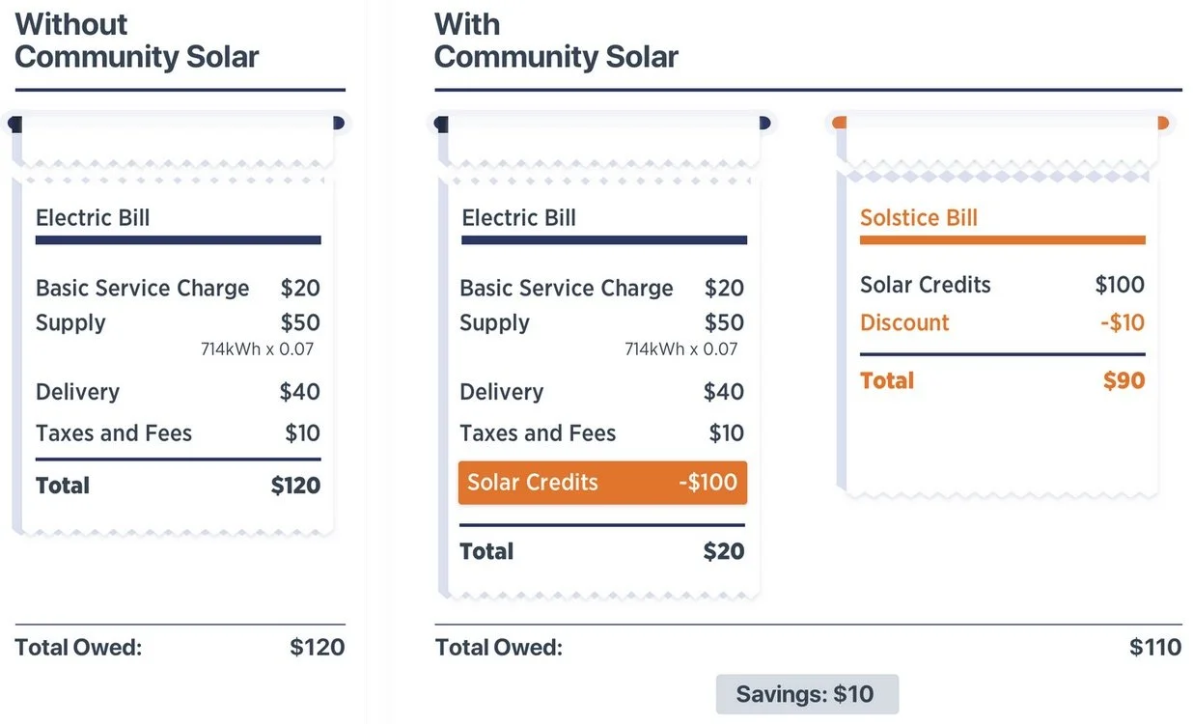Click Delivery row in the With Community Solar bill
The height and width of the screenshot is (724, 1193).
coord(601,392)
